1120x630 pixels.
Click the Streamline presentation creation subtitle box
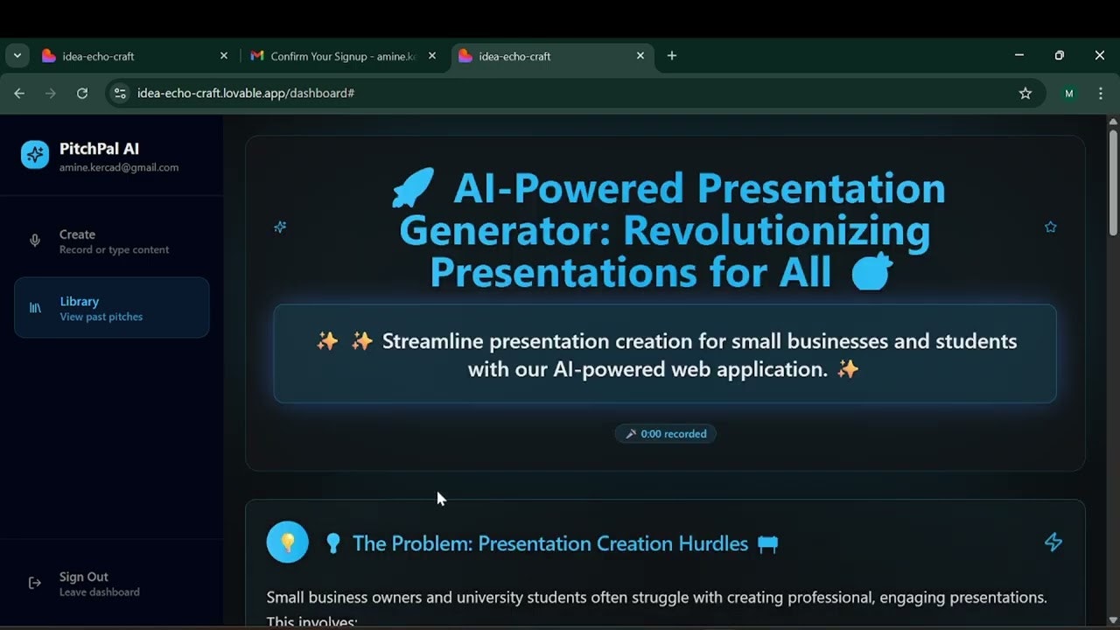665,354
